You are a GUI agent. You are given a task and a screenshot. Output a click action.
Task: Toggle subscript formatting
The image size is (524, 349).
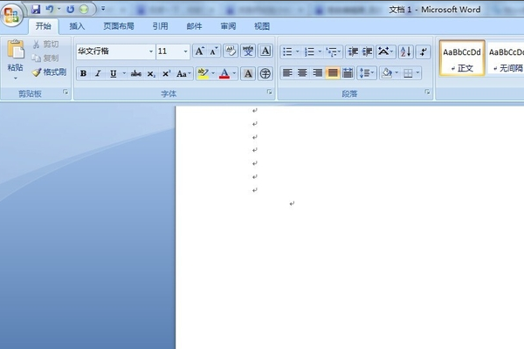(x=151, y=73)
